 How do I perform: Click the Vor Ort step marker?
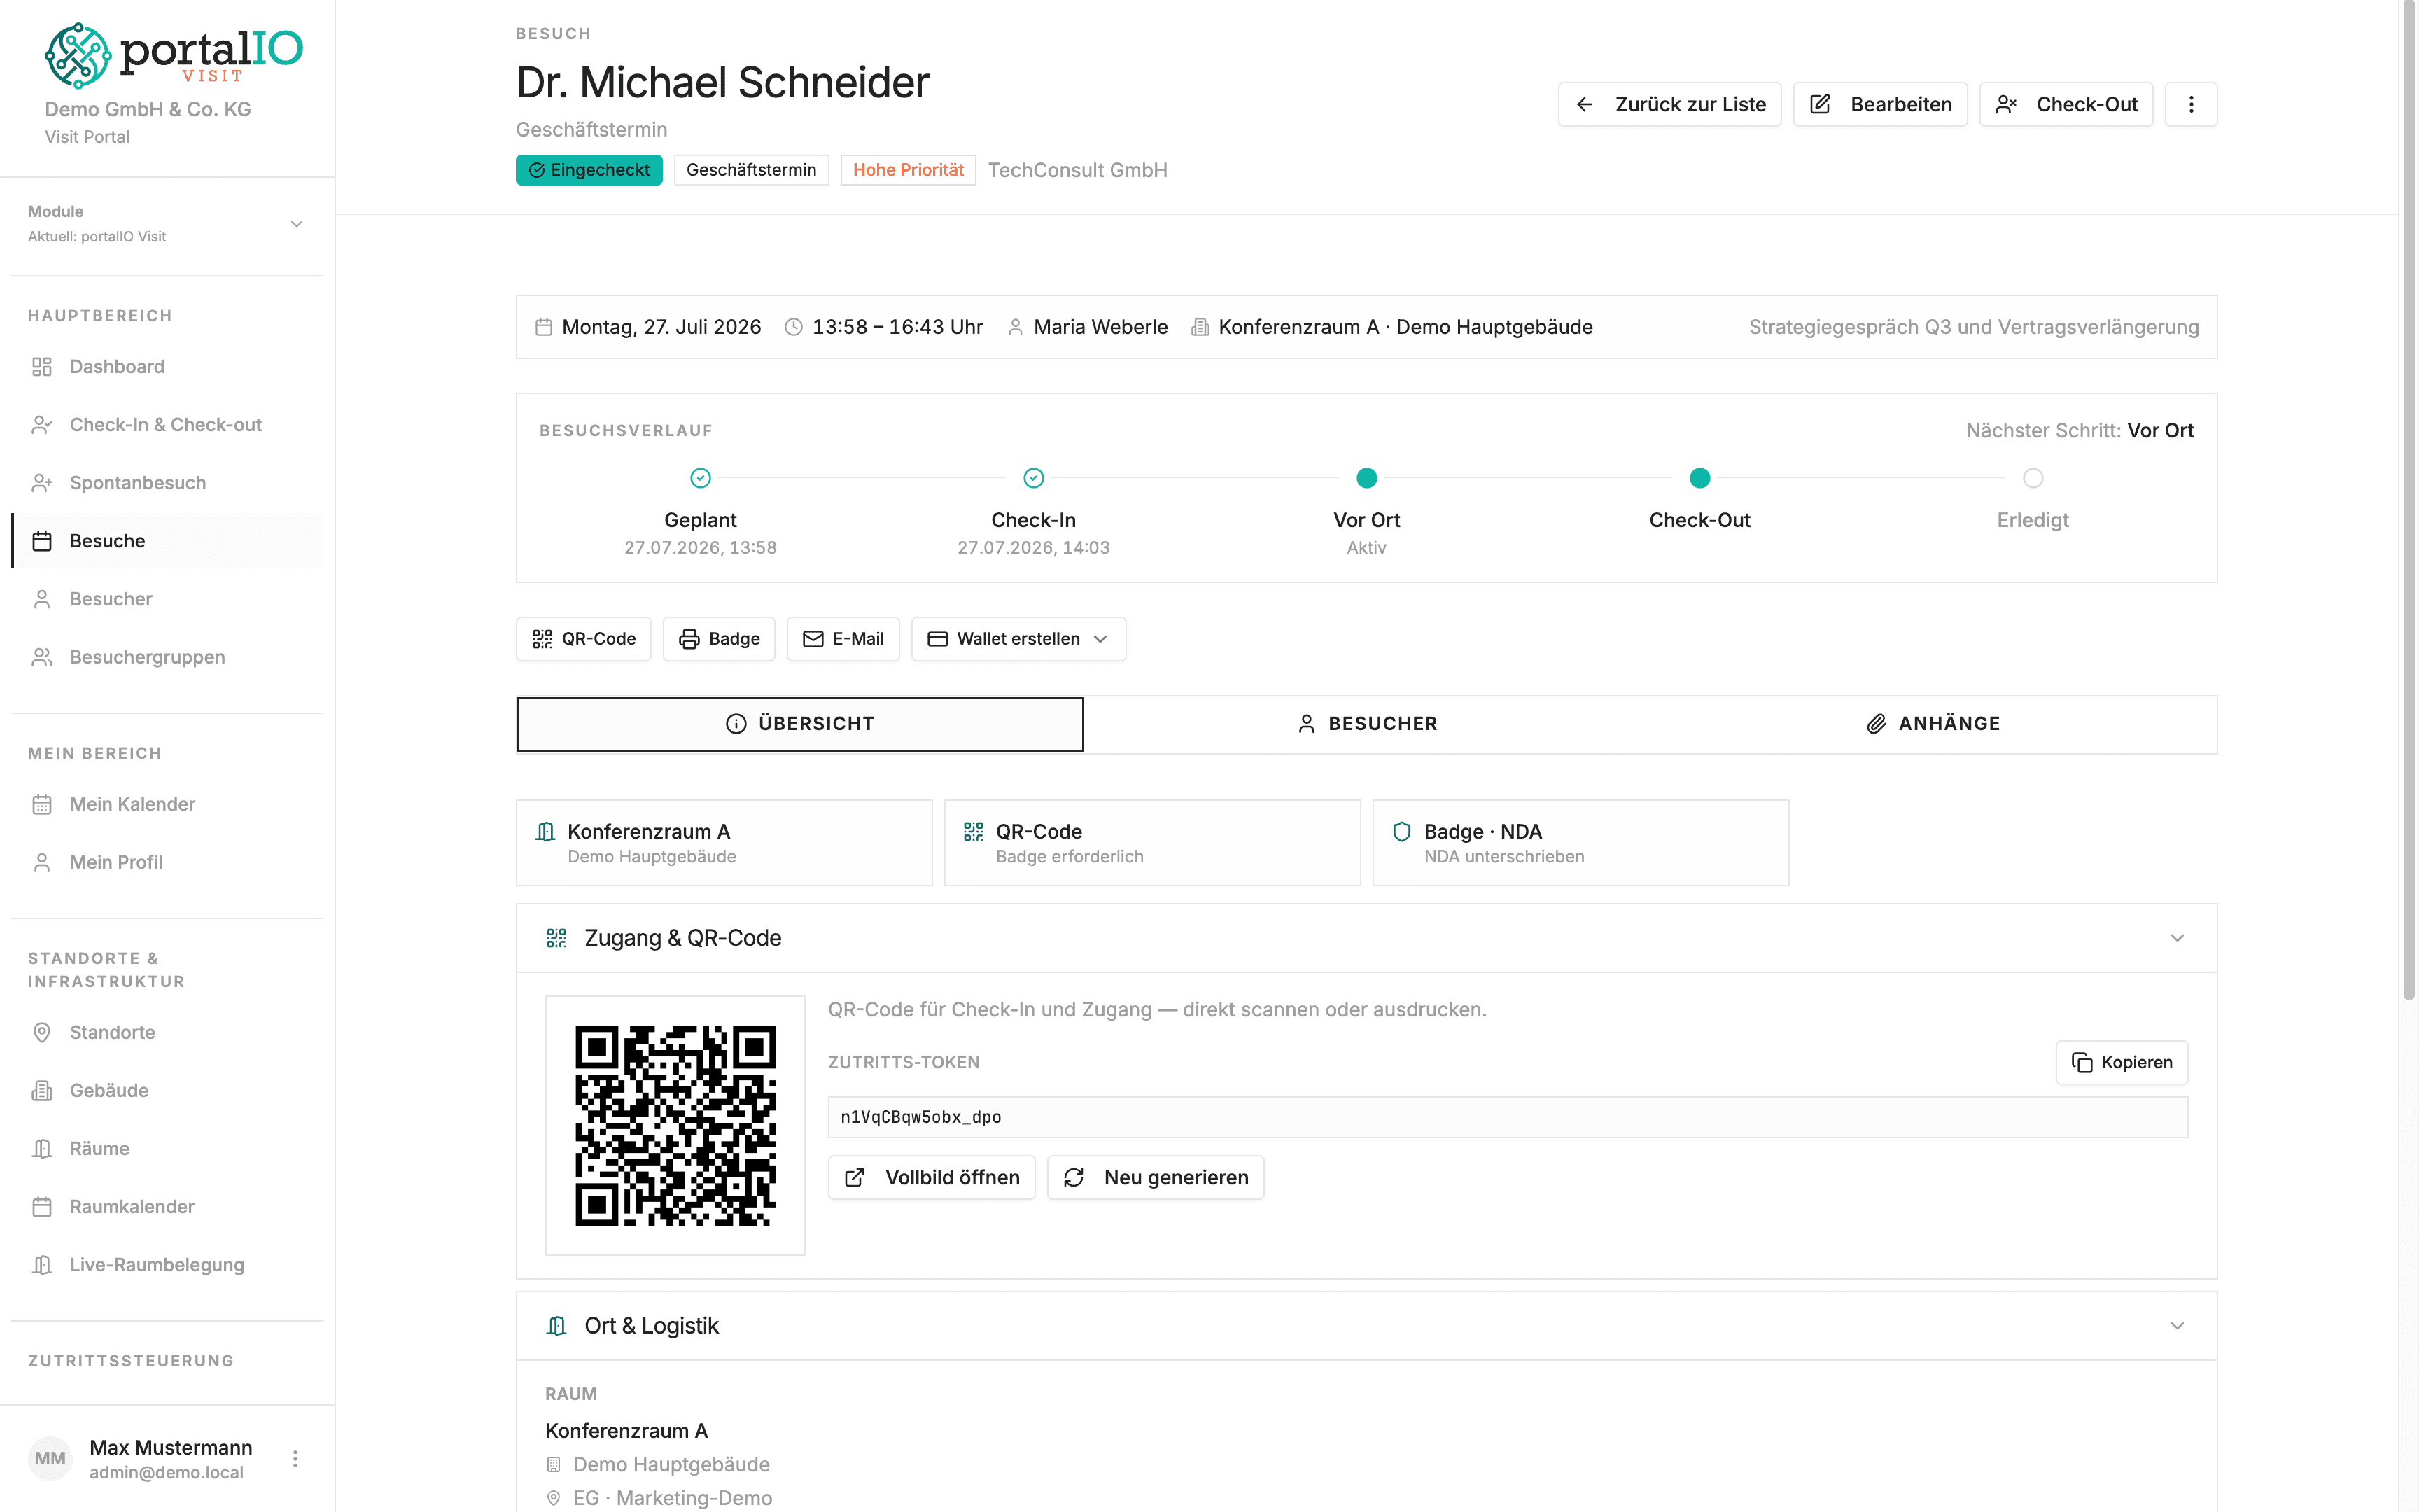(1366, 478)
